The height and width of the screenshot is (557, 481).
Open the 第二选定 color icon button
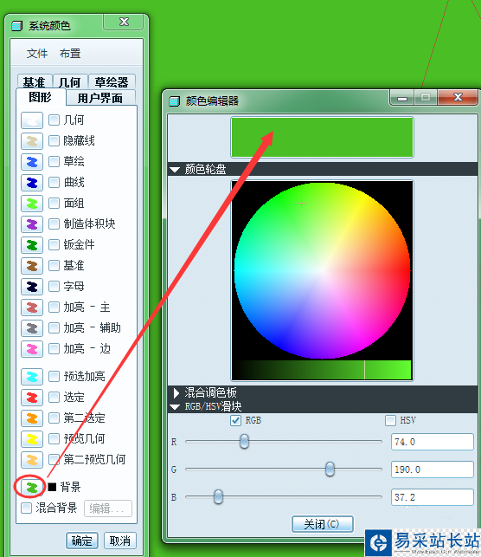click(32, 418)
